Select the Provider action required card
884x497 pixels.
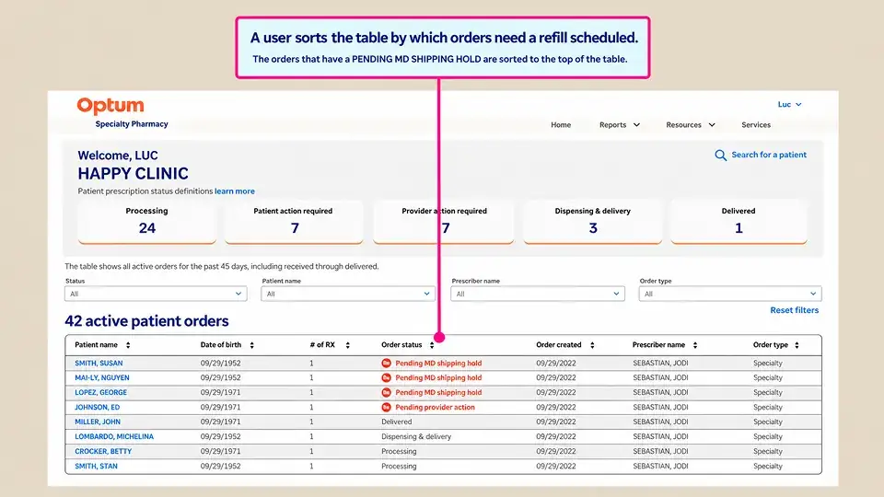pyautogui.click(x=443, y=222)
